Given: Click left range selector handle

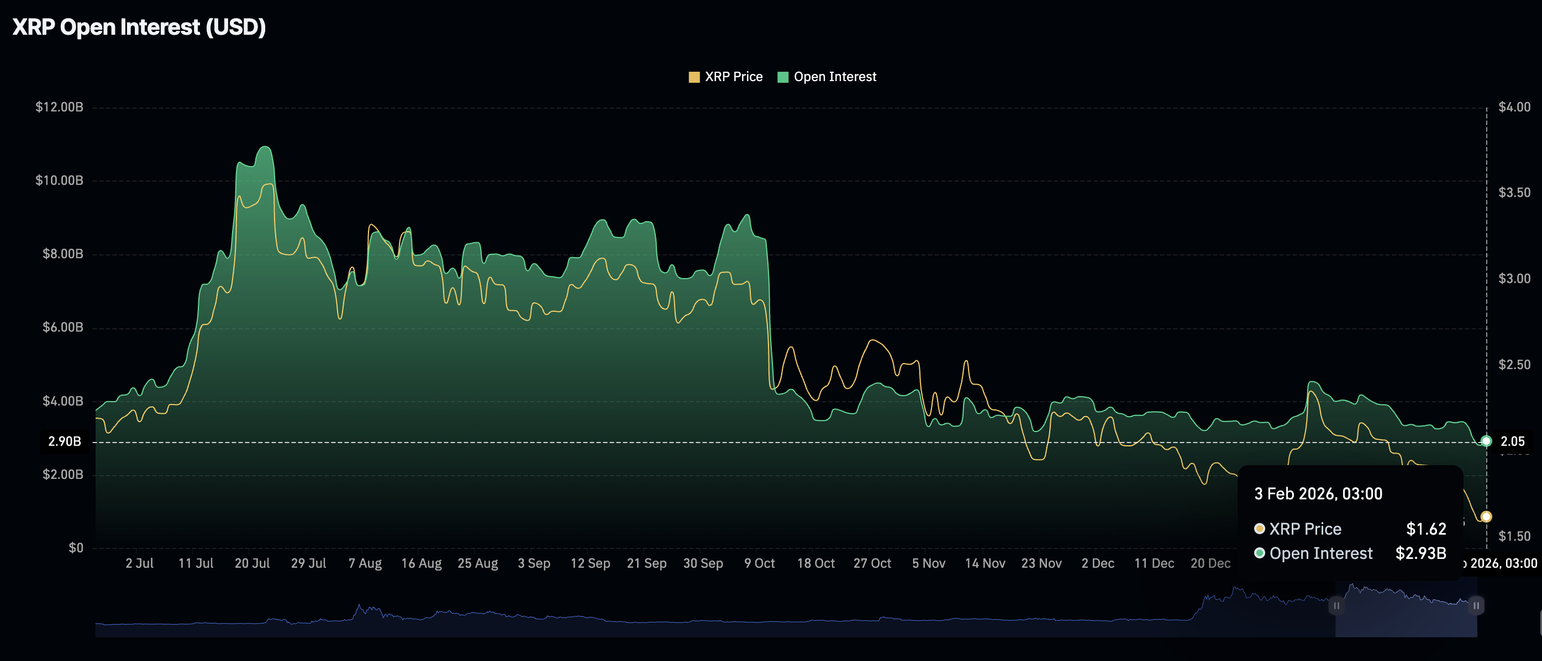Looking at the screenshot, I should pos(1336,605).
